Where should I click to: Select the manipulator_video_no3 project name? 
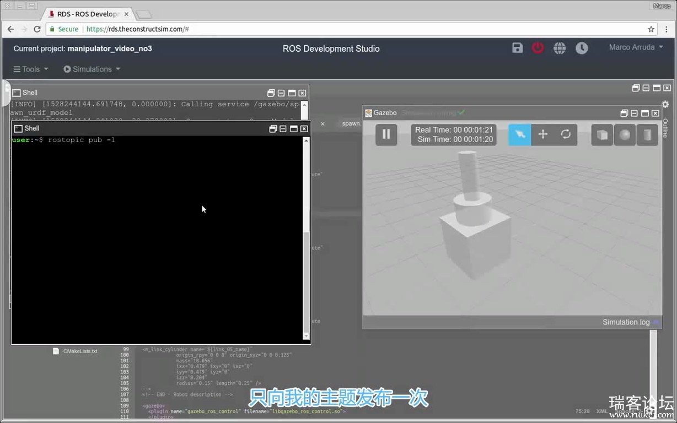click(x=110, y=48)
